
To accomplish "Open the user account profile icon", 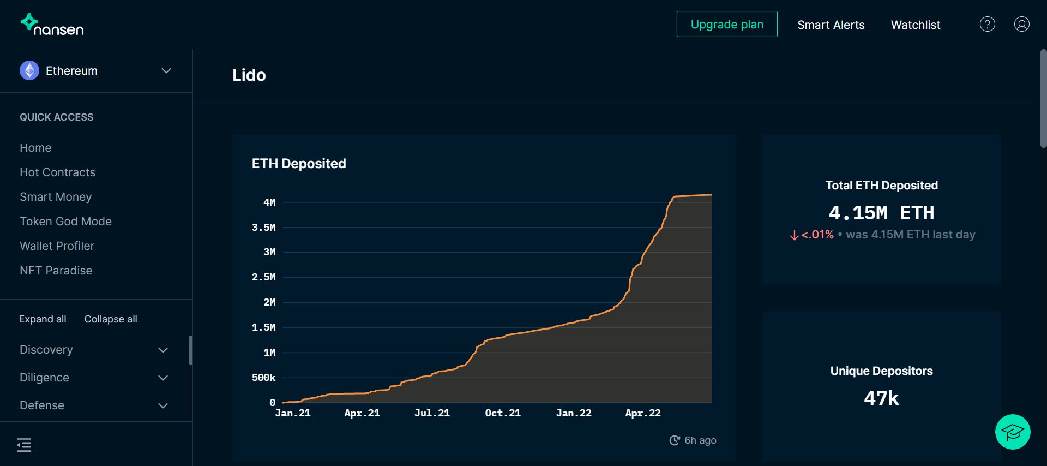I will tap(1021, 25).
